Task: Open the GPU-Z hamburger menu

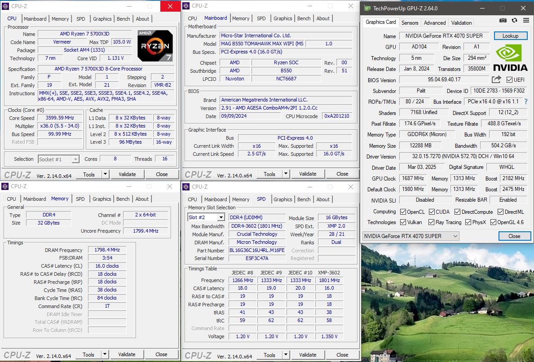Action: 526,20
